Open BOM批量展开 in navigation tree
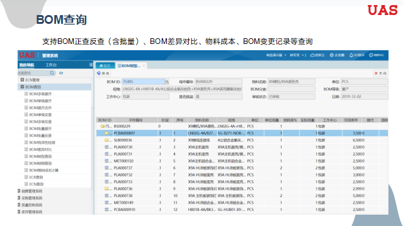Viewport: 403px width, 226px height. pyautogui.click(x=40, y=128)
